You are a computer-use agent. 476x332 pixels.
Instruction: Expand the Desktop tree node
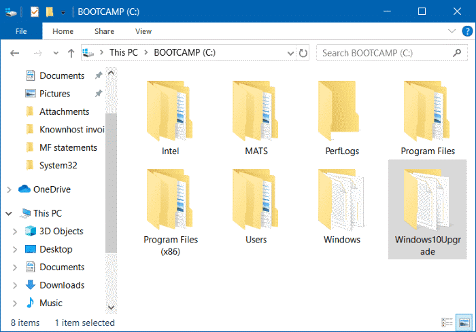15,250
